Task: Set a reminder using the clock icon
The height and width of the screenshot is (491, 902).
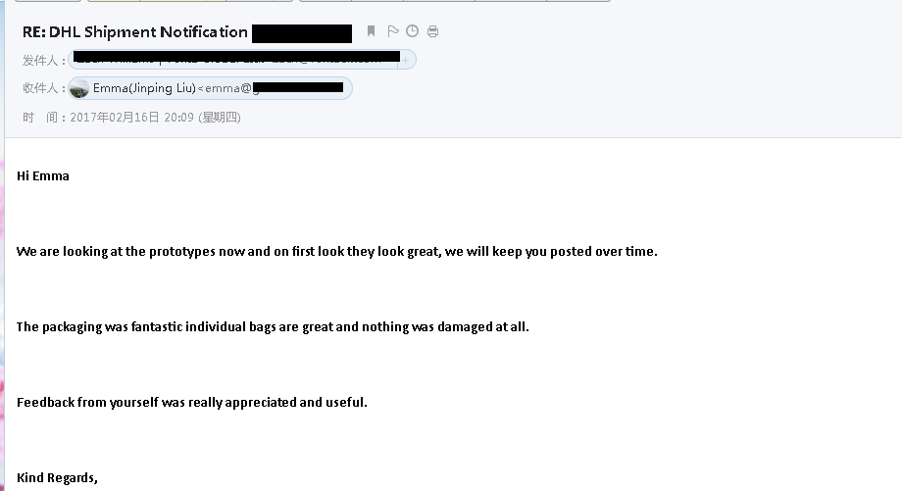Action: [x=413, y=31]
